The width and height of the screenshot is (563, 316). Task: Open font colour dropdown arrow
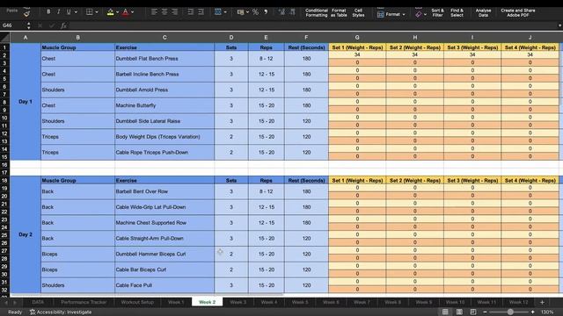(x=133, y=12)
